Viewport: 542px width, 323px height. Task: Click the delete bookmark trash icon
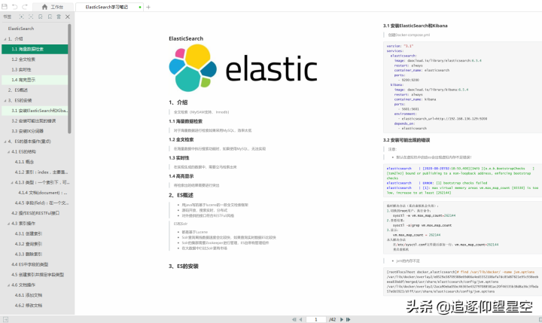tap(59, 17)
